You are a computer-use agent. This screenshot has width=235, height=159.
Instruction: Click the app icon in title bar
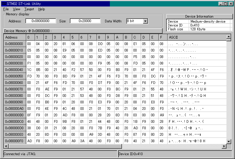click(x=4, y=4)
